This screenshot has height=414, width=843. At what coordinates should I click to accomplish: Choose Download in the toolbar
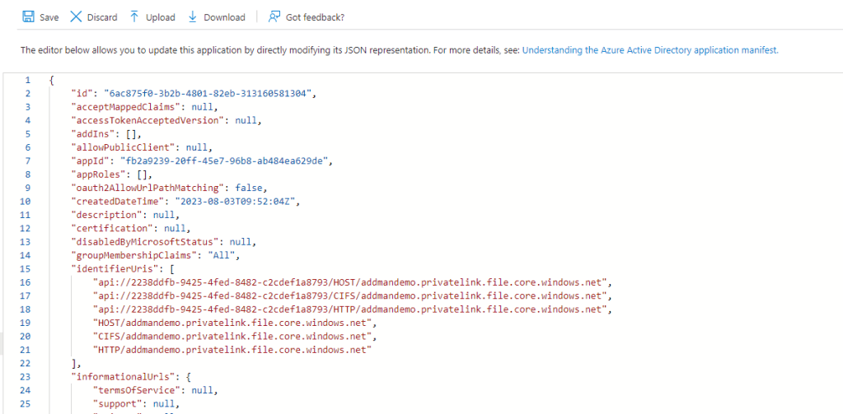224,17
